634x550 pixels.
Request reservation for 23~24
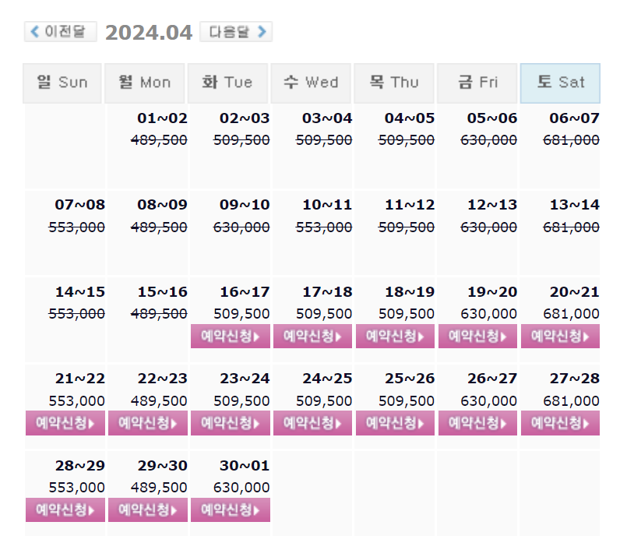coord(231,423)
